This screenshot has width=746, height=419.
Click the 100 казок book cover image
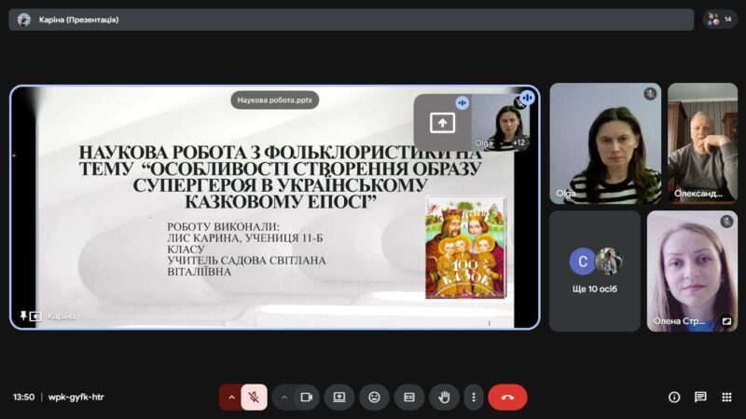465,248
